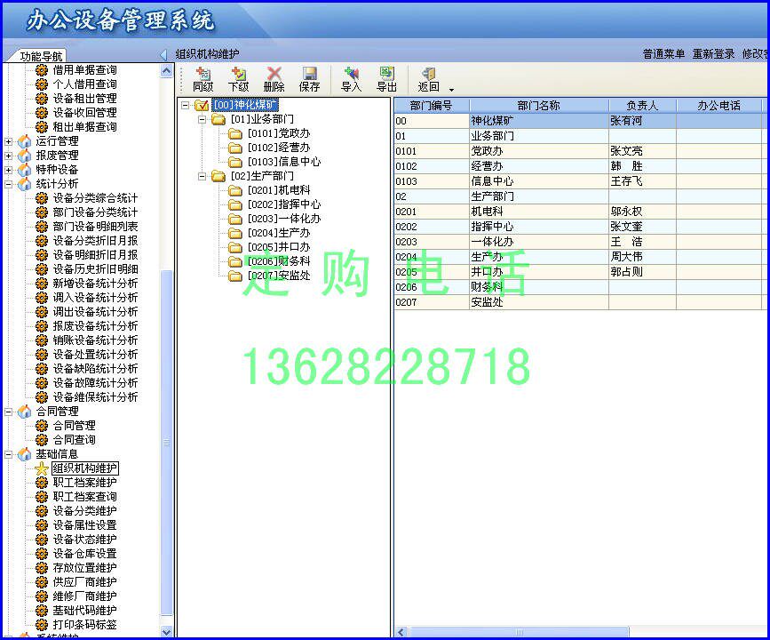Click the star icon beside 组织机构维护
Viewport: 770px width, 640px height.
(x=42, y=469)
